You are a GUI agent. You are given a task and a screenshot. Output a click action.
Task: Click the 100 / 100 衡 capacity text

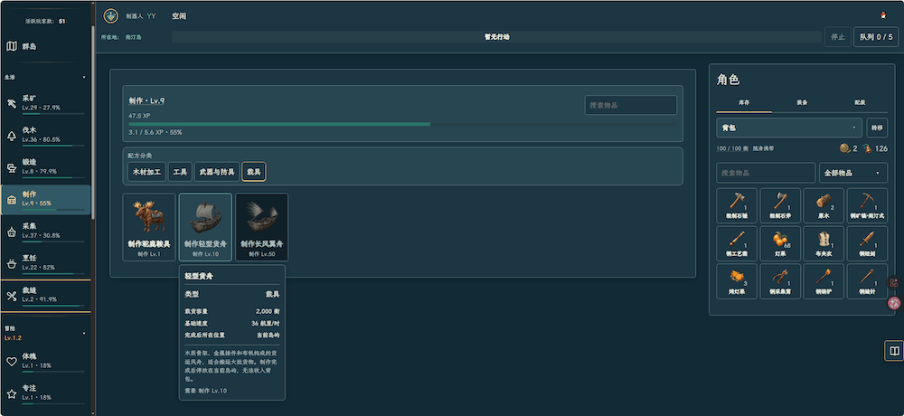pyautogui.click(x=733, y=149)
